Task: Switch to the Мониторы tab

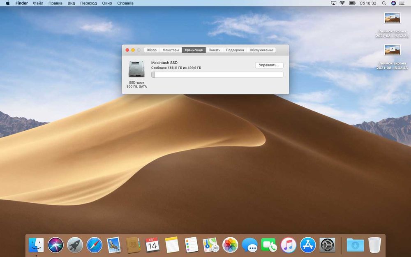Action: [171, 50]
